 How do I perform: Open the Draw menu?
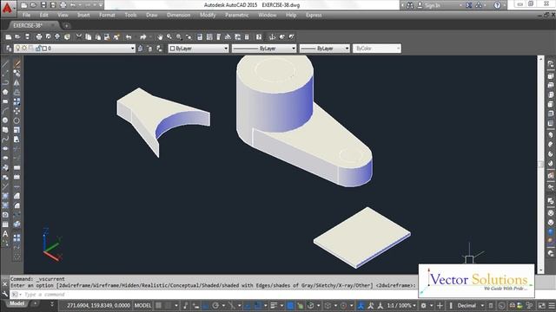tap(152, 15)
